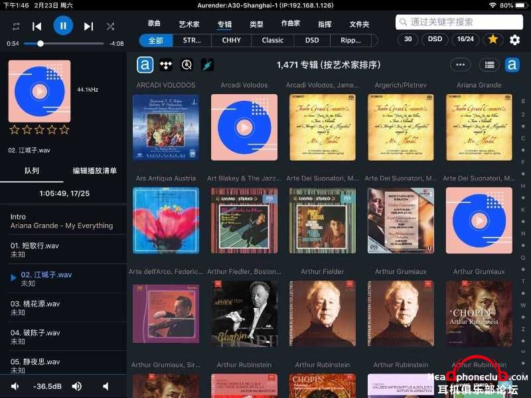Rate the current track five stars
Image resolution: width=531 pixels, height=398 pixels.
pyautogui.click(x=64, y=129)
